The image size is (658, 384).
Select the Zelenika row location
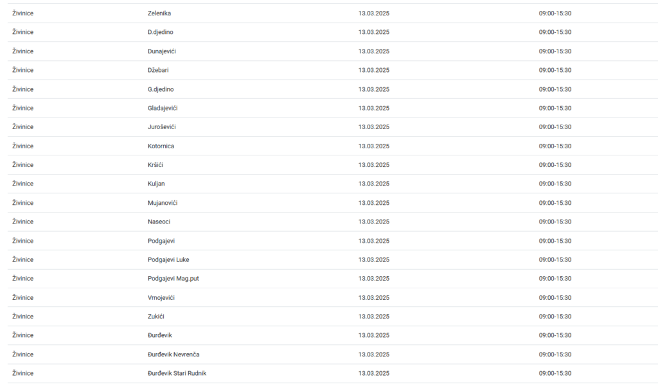159,13
